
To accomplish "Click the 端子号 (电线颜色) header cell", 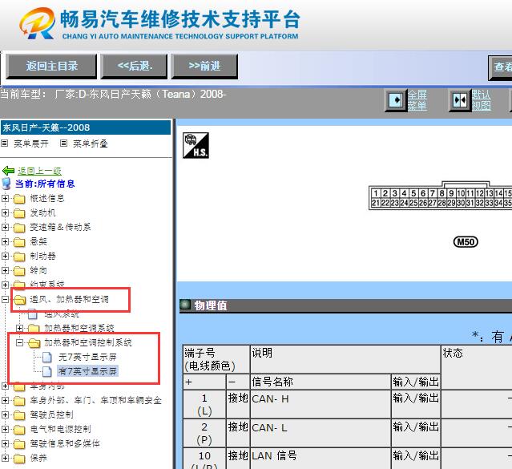I will coord(216,359).
